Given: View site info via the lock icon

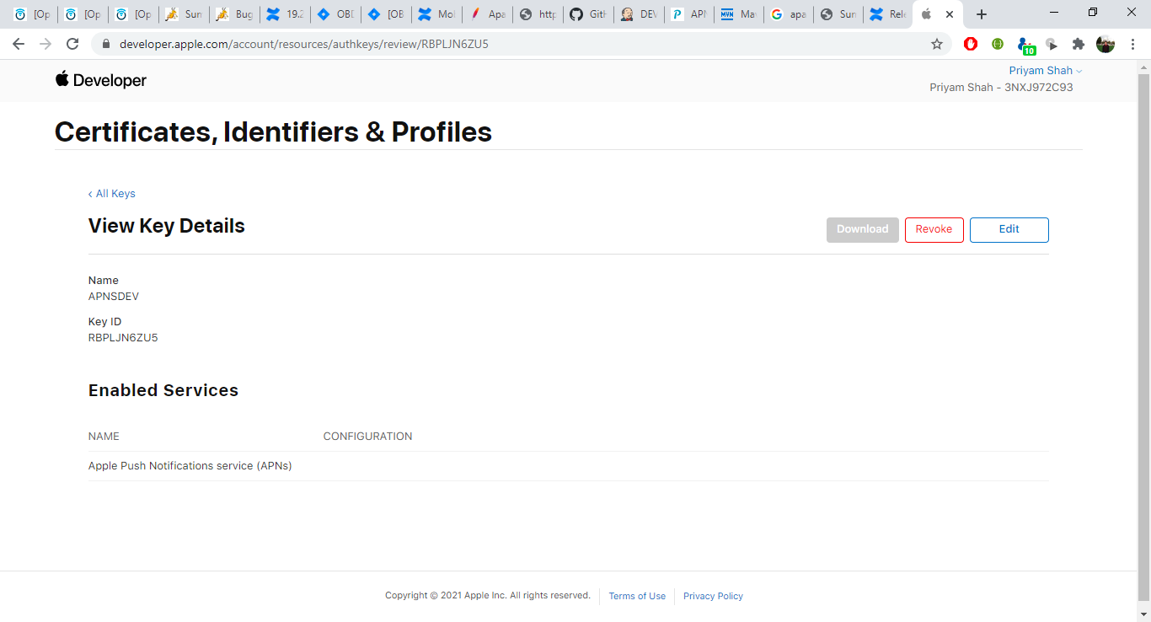Looking at the screenshot, I should (105, 44).
